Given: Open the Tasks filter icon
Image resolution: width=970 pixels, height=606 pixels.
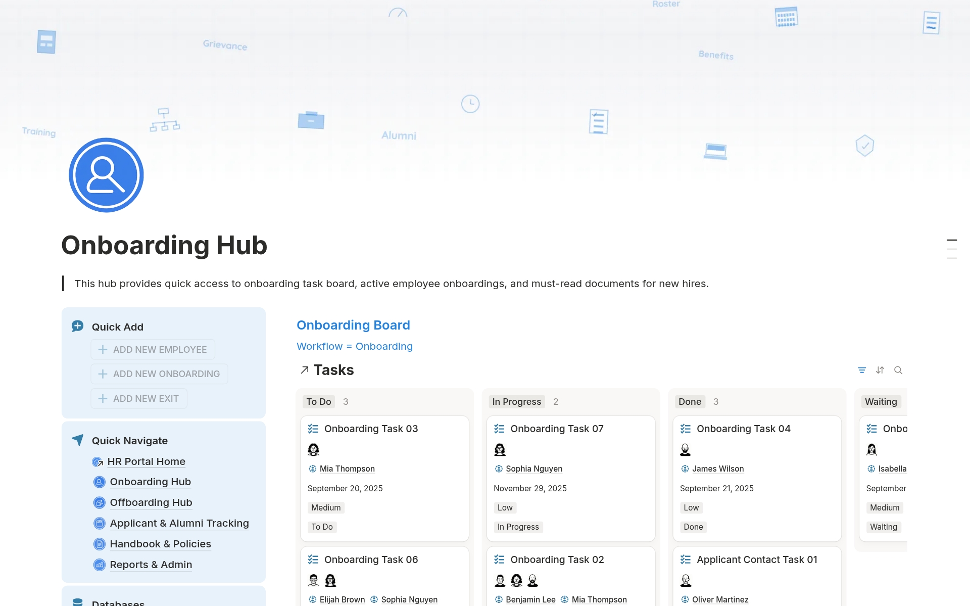Looking at the screenshot, I should pyautogui.click(x=862, y=370).
